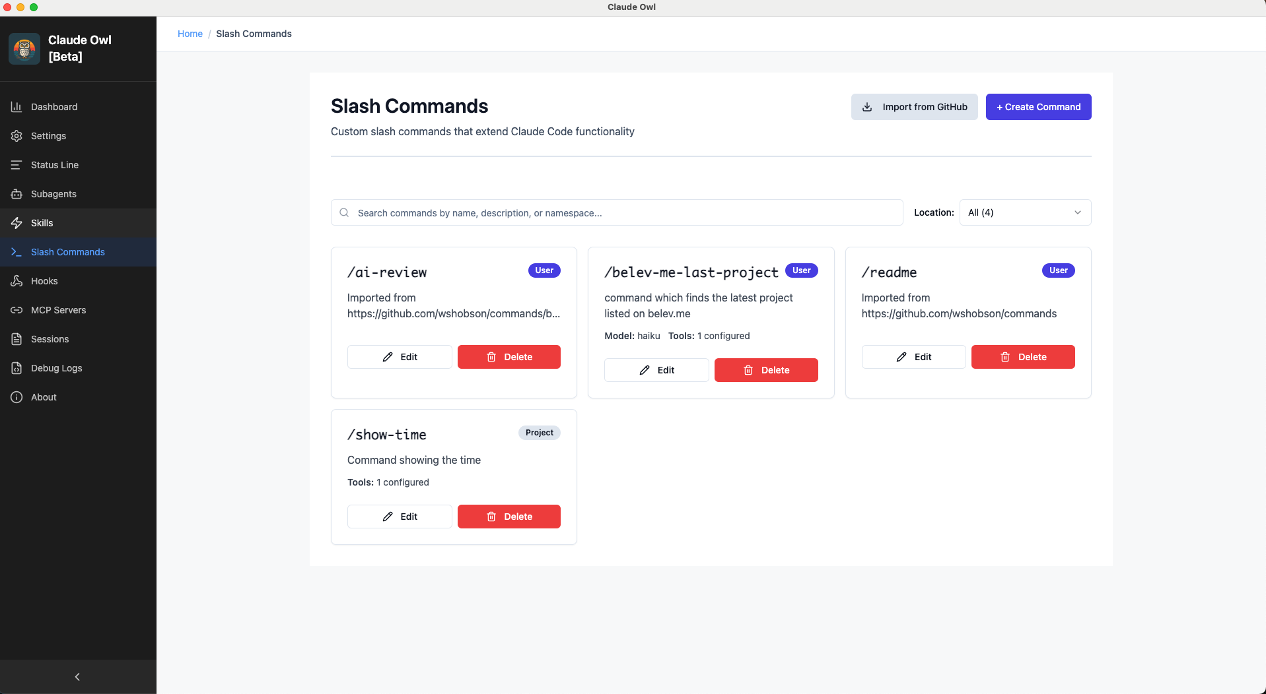Screen dimensions: 1266x694
Task: Click the /show-time card title
Action: [387, 435]
